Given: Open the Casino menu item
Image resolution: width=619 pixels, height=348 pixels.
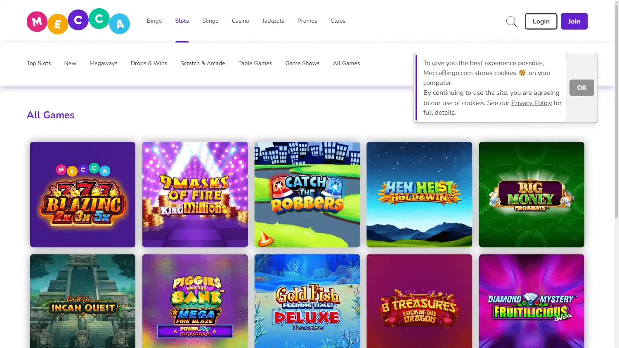Looking at the screenshot, I should point(241,21).
